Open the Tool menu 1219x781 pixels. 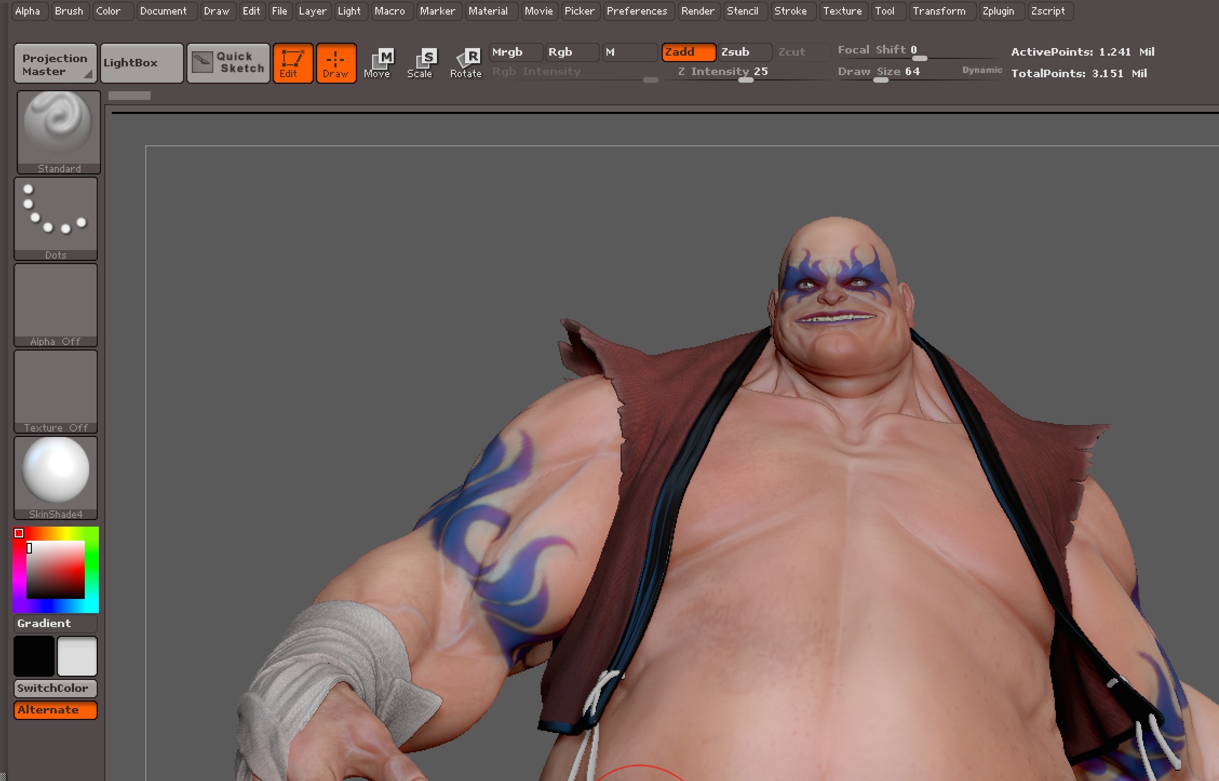click(x=884, y=11)
